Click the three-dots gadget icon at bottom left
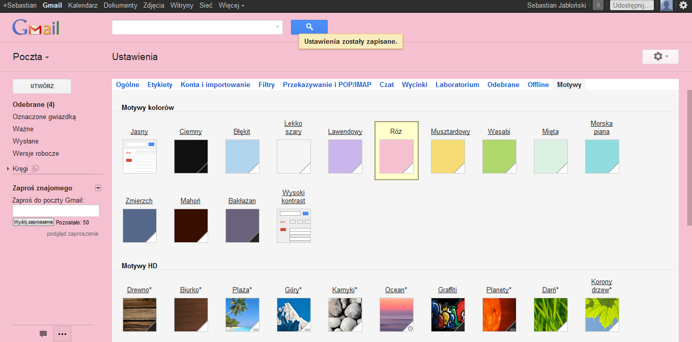The image size is (692, 342). 62,334
